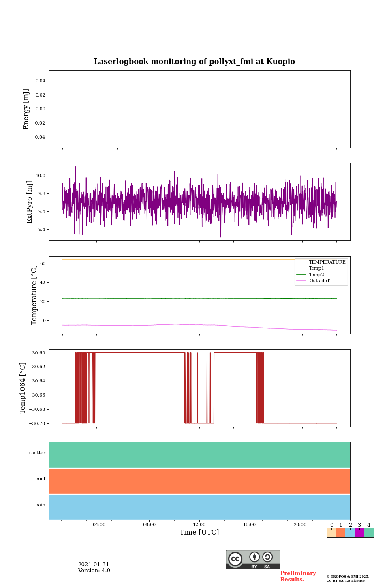Click the orange Temp1 legend line marker
This screenshot has height=584, width=389.
click(301, 268)
